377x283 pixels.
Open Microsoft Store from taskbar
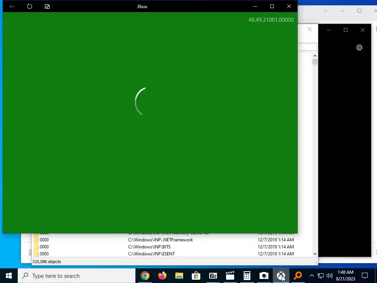[x=196, y=276]
